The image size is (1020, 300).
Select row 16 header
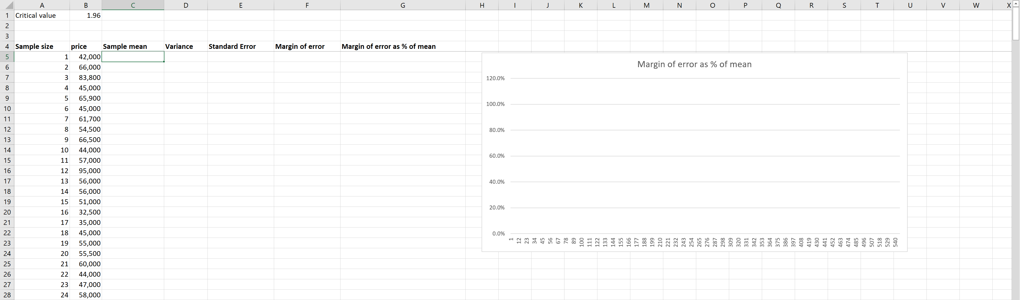point(7,171)
